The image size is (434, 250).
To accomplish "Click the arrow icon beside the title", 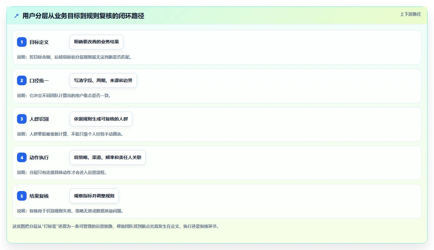I will [16, 16].
